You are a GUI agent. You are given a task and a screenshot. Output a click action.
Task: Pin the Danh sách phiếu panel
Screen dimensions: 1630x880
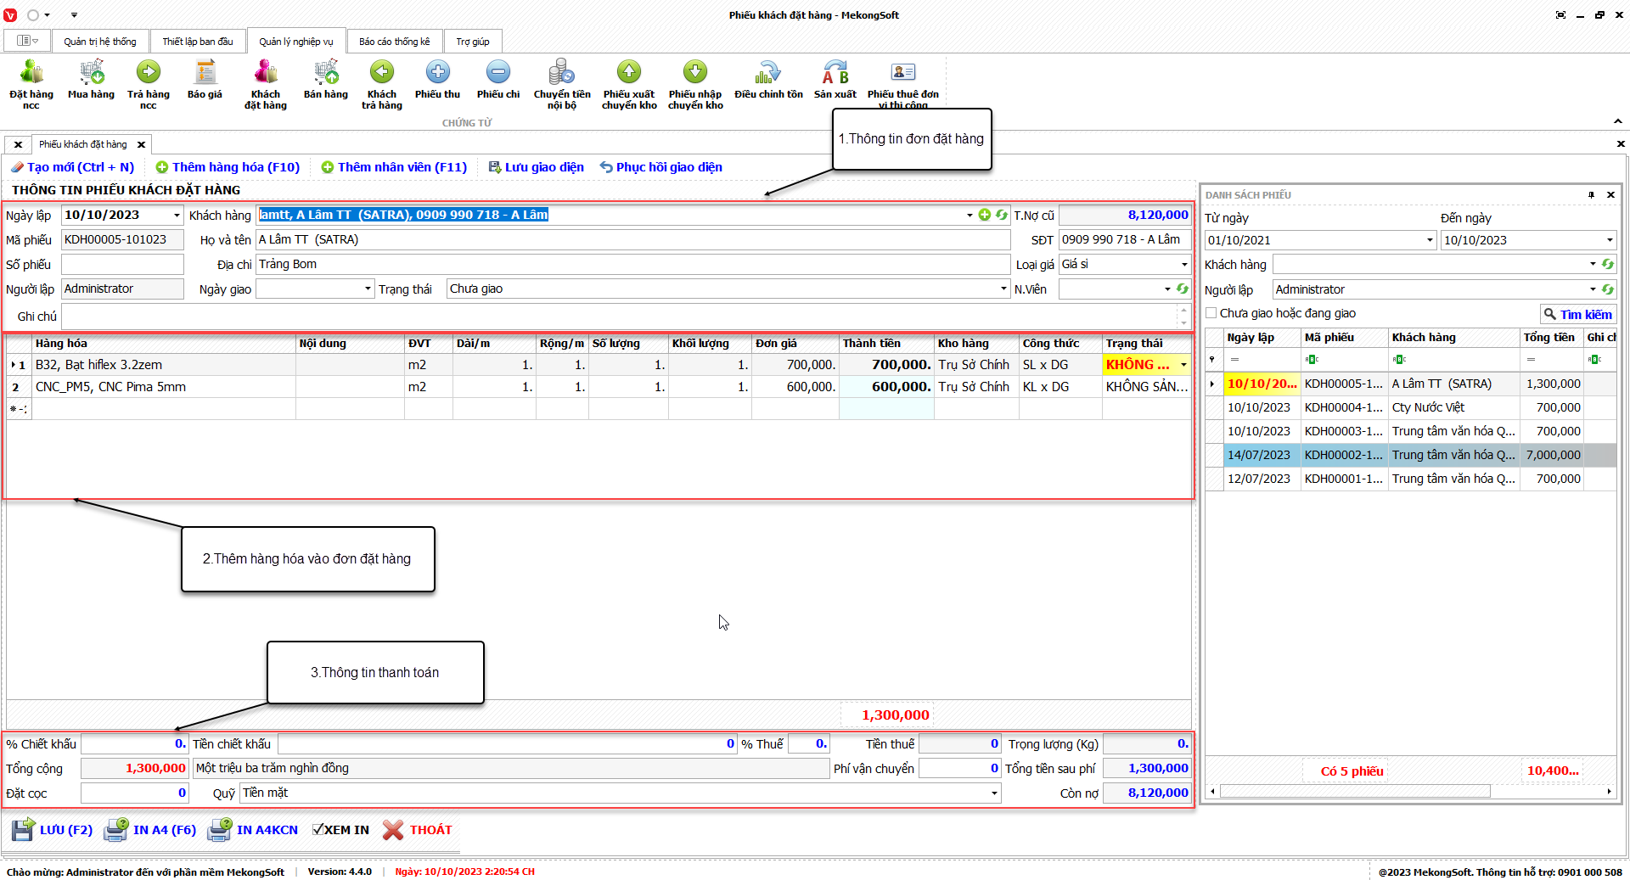[1591, 195]
